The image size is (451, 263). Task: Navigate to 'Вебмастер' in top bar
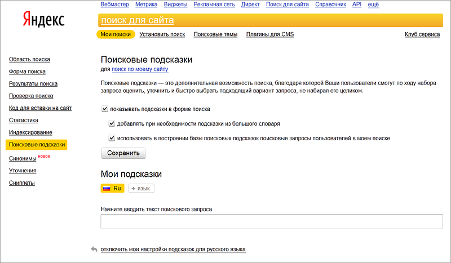pyautogui.click(x=114, y=5)
